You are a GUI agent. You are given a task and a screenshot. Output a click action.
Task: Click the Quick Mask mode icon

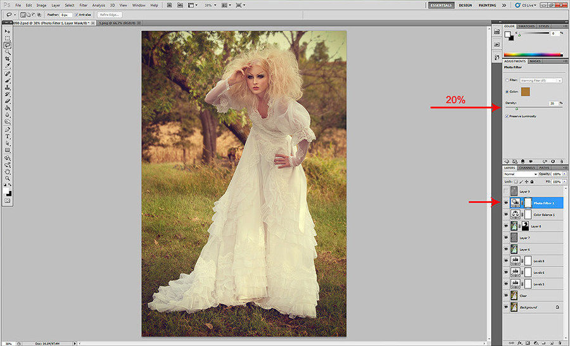tap(8, 200)
